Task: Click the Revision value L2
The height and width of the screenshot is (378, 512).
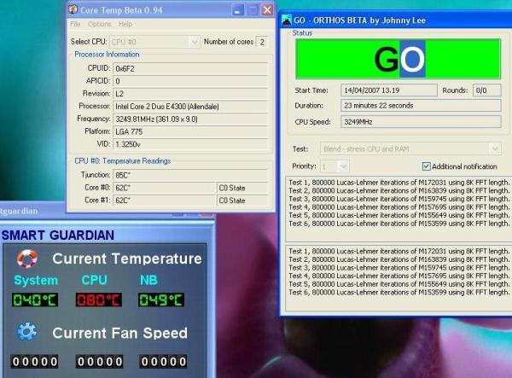Action: click(x=190, y=94)
